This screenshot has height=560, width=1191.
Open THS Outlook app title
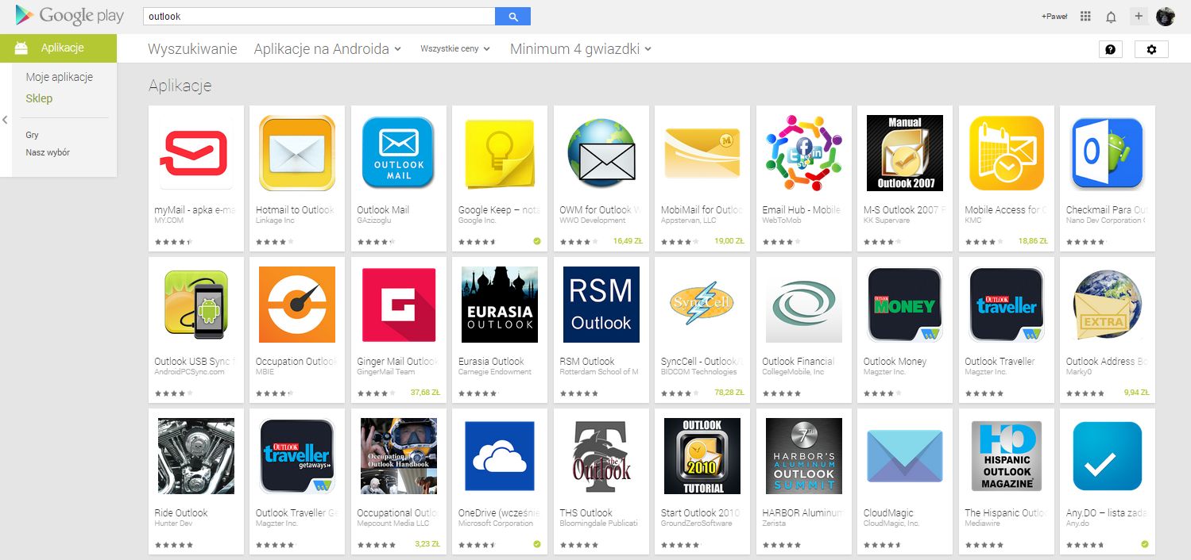click(x=586, y=513)
